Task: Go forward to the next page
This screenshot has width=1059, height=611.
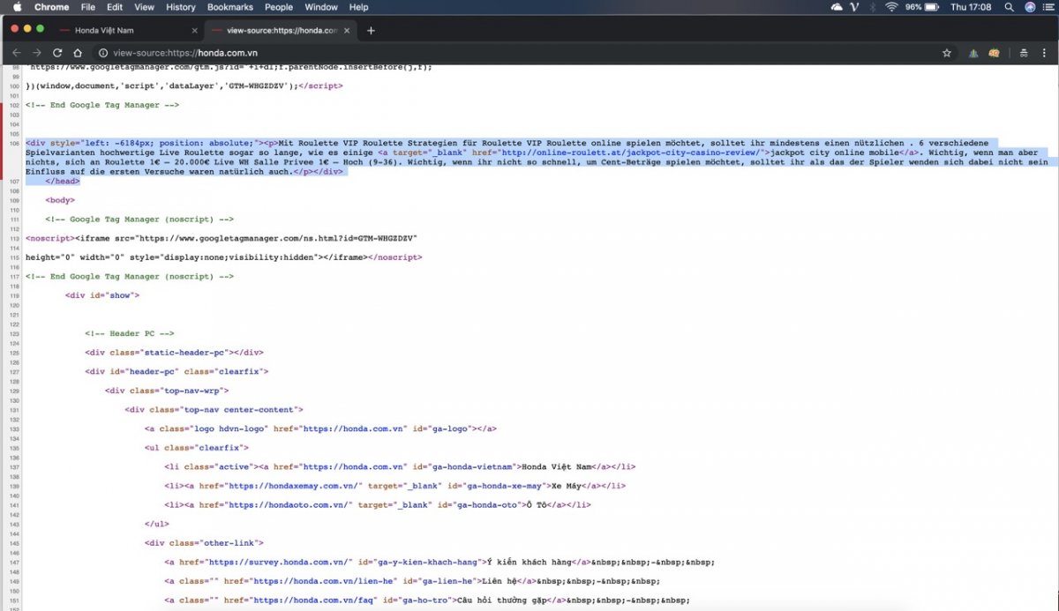Action: point(37,53)
